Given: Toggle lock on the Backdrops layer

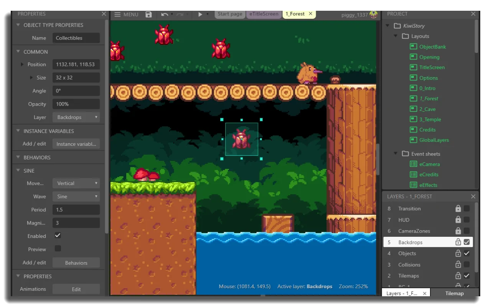Looking at the screenshot, I should pos(458,242).
